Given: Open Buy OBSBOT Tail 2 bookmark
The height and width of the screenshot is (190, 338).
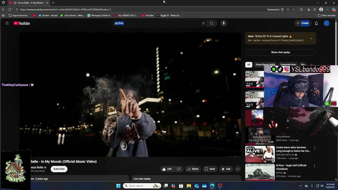Looking at the screenshot, I should click(126, 15).
